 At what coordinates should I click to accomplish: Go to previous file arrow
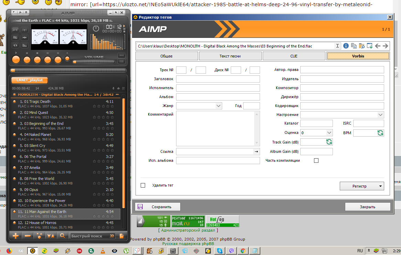pyautogui.click(x=378, y=46)
